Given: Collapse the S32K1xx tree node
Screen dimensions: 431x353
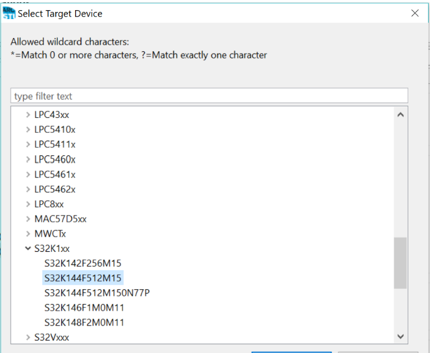Looking at the screenshot, I should point(28,249).
